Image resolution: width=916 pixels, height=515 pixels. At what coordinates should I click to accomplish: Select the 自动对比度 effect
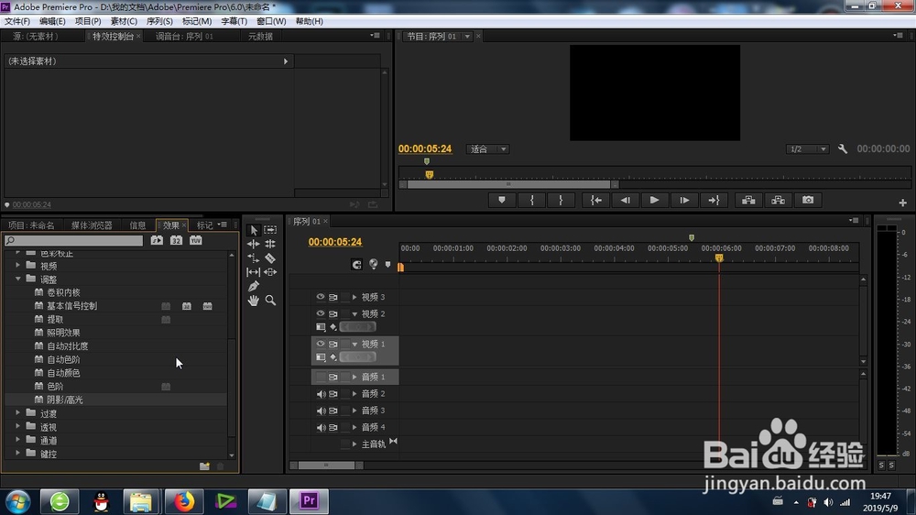[x=68, y=346]
